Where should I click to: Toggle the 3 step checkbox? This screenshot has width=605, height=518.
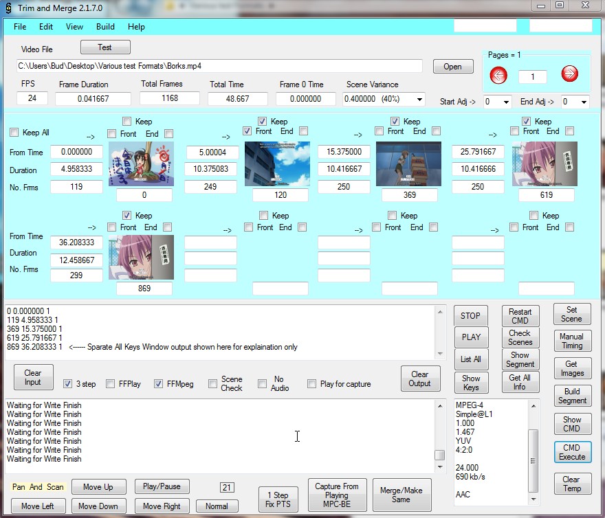pyautogui.click(x=67, y=384)
